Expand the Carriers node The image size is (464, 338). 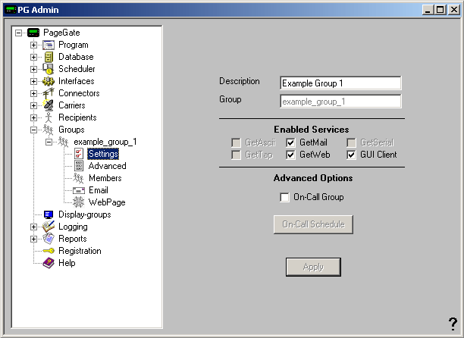tap(33, 105)
